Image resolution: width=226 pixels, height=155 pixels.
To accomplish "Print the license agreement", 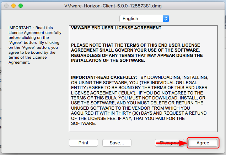I will [84, 143].
